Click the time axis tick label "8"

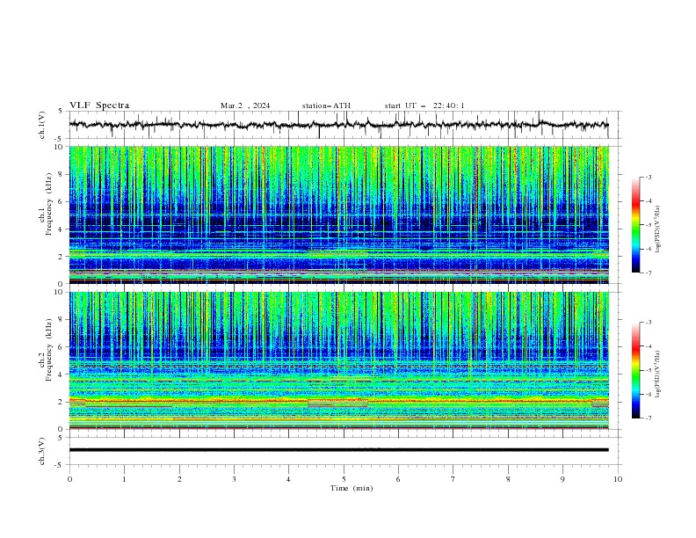click(508, 479)
